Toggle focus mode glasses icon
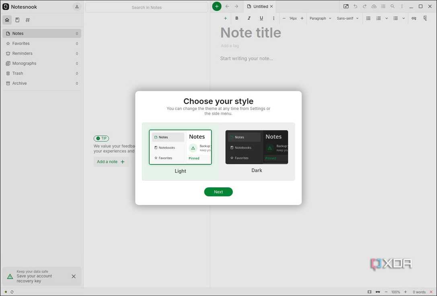The image size is (437, 296). click(378, 292)
